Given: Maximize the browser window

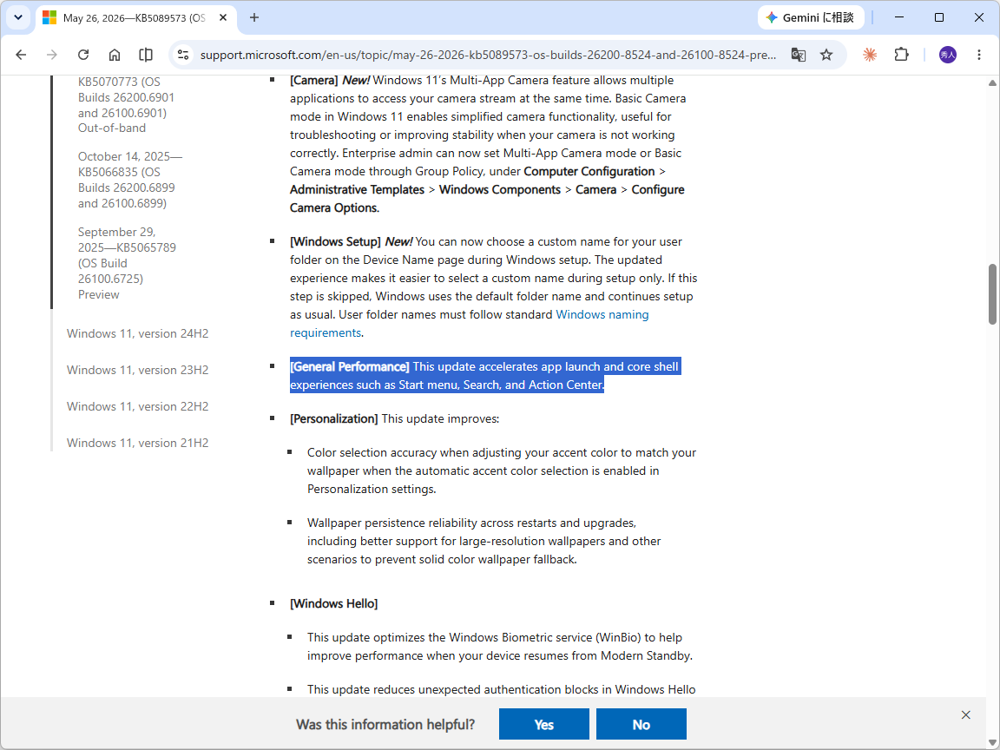Looking at the screenshot, I should (x=938, y=17).
